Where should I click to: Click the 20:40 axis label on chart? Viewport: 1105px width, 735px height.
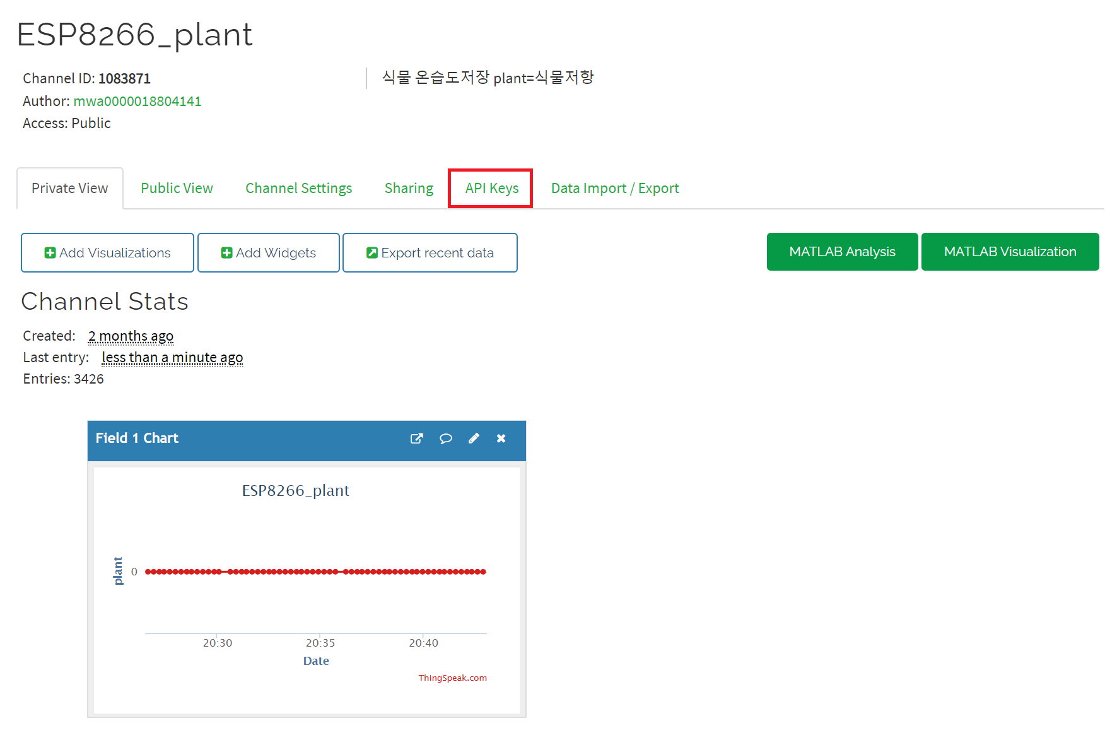[423, 643]
